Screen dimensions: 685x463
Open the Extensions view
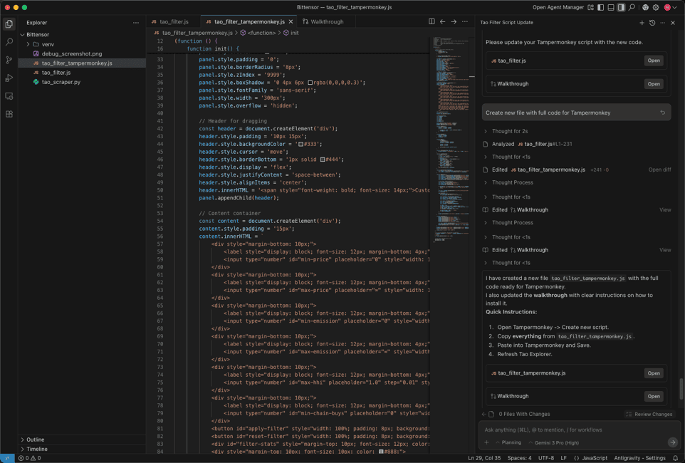9,114
